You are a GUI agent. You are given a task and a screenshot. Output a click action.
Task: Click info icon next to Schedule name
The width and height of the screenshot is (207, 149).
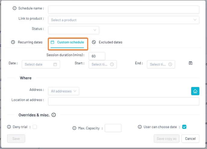pos(14,8)
